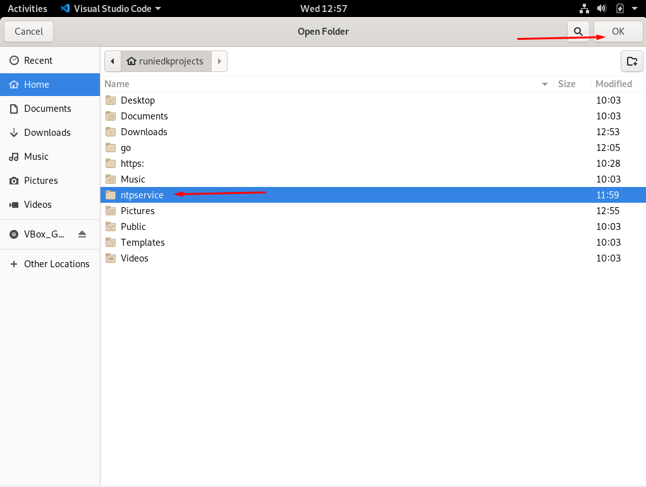Select the Videos sidebar entry
The width and height of the screenshot is (646, 487).
(x=38, y=204)
